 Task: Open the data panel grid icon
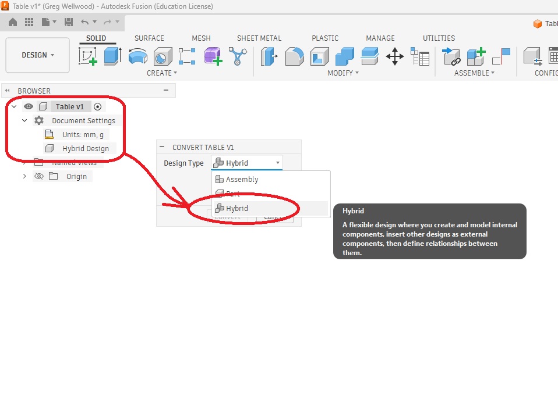pos(29,22)
